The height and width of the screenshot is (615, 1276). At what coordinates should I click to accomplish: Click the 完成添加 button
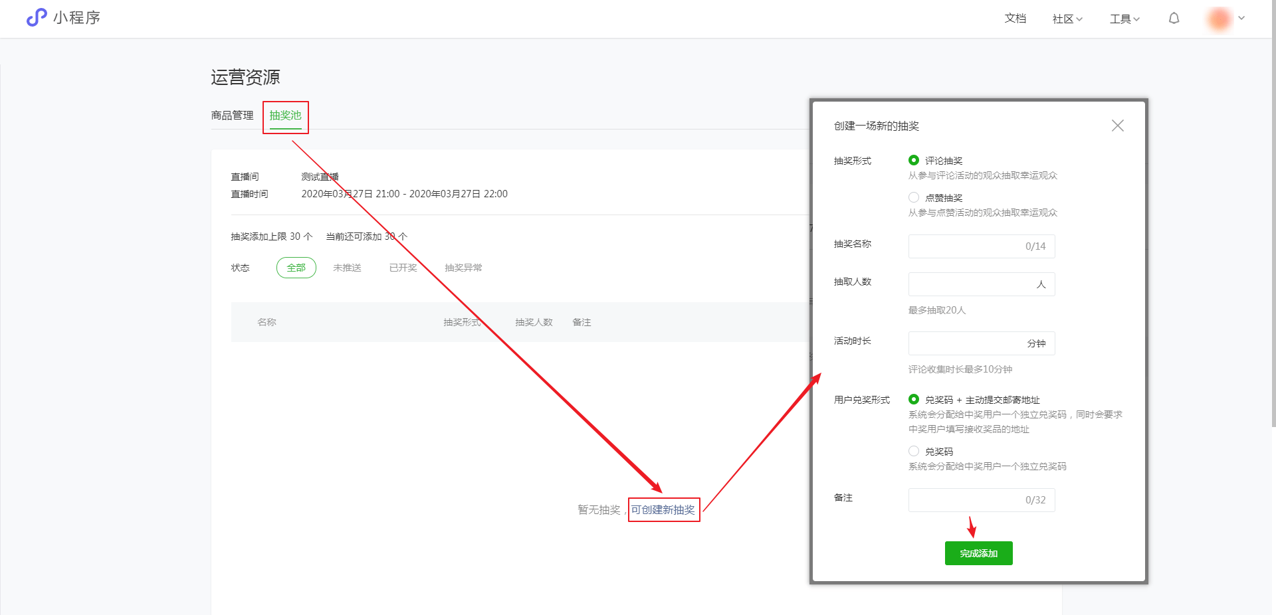(978, 553)
